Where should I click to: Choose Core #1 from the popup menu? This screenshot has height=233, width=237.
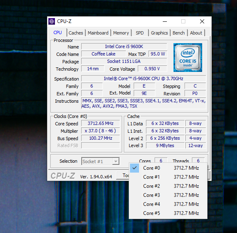tap(168, 177)
